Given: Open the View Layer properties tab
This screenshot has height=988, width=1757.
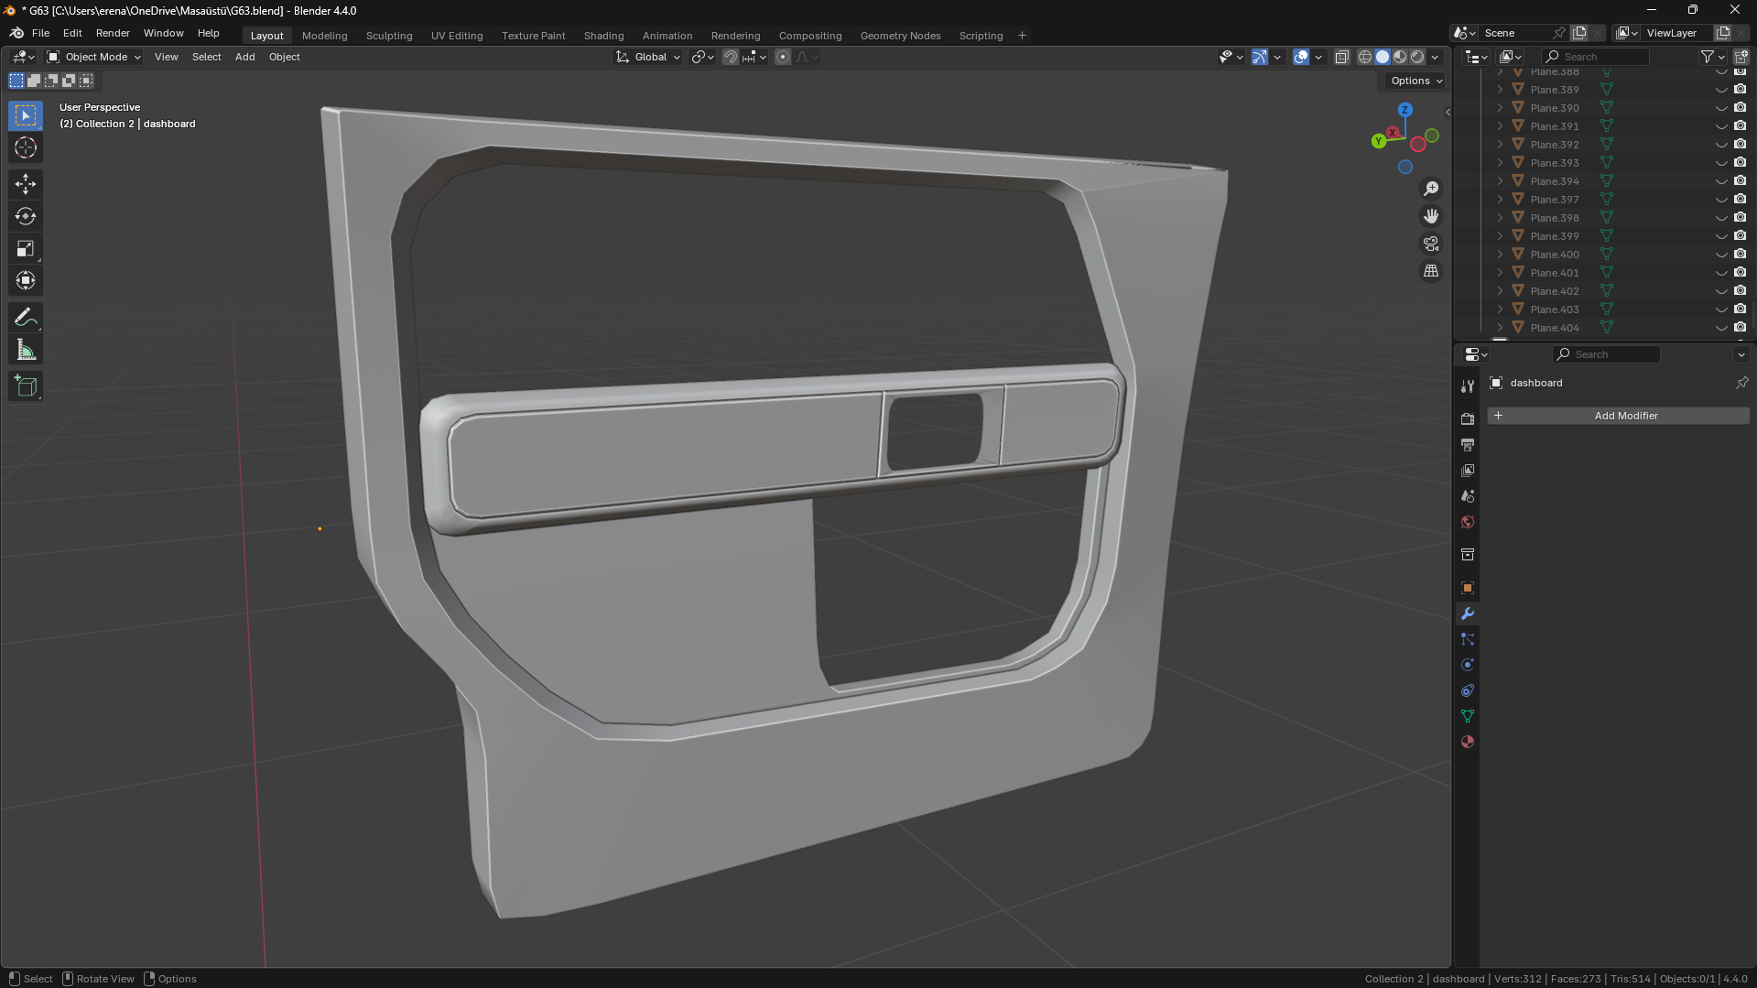Looking at the screenshot, I should pos(1468,471).
